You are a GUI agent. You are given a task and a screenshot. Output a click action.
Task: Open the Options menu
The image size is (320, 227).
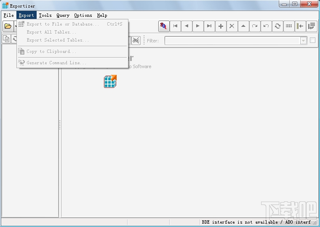(83, 15)
